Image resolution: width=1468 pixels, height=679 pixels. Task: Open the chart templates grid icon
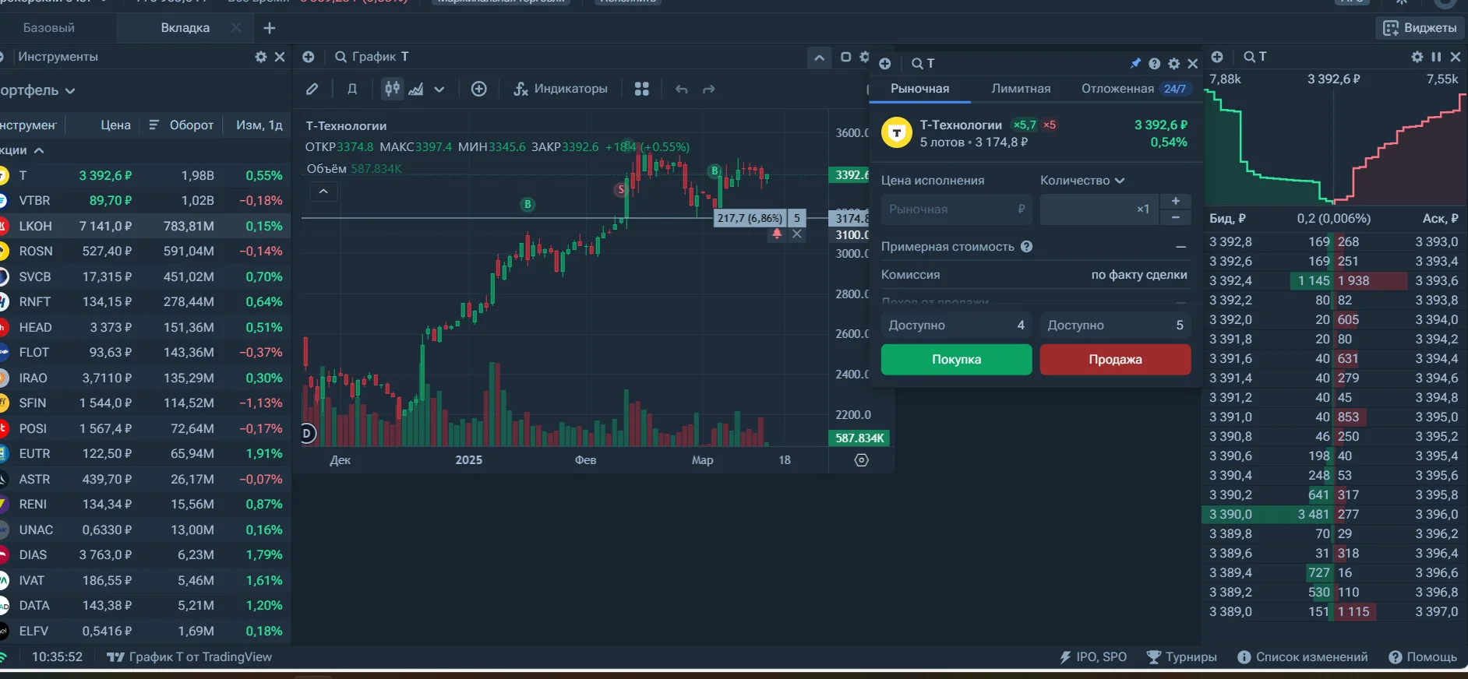(x=642, y=89)
